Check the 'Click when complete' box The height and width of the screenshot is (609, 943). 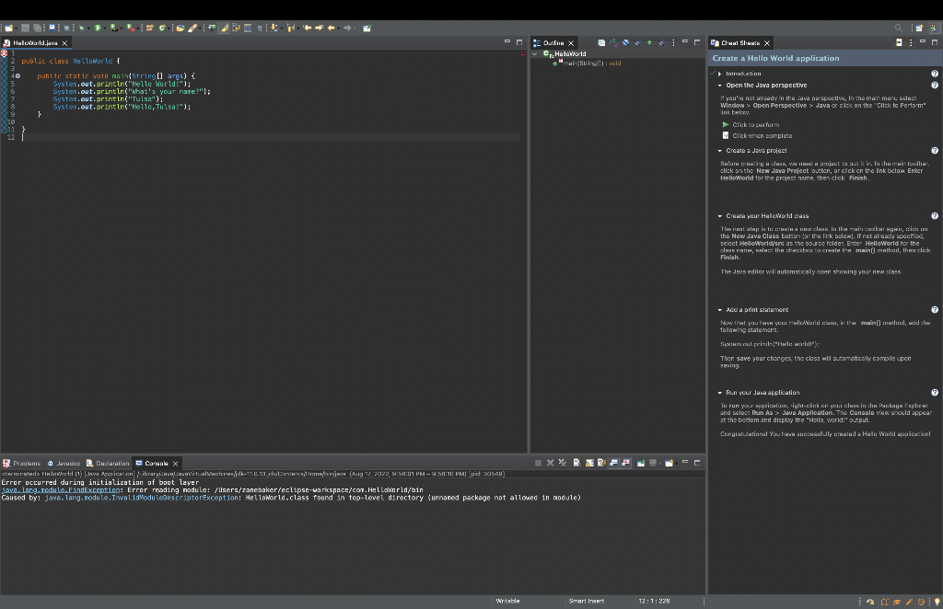click(x=726, y=135)
